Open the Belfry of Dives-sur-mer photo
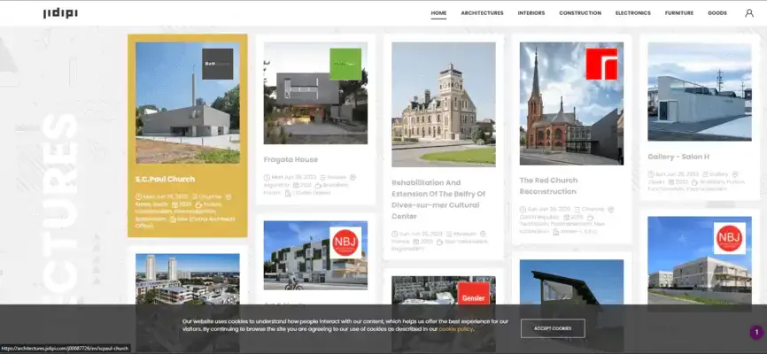The height and width of the screenshot is (354, 767). coord(443,104)
